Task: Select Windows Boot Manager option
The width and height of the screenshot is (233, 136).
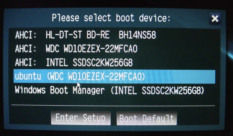Action: 114,90
